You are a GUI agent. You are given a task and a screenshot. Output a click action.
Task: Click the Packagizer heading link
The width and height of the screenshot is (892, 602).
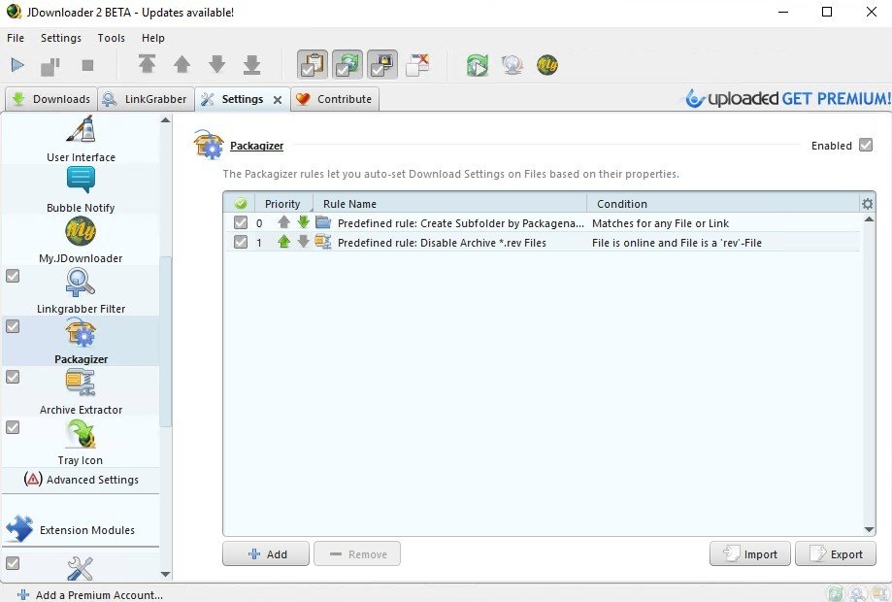[x=256, y=146]
